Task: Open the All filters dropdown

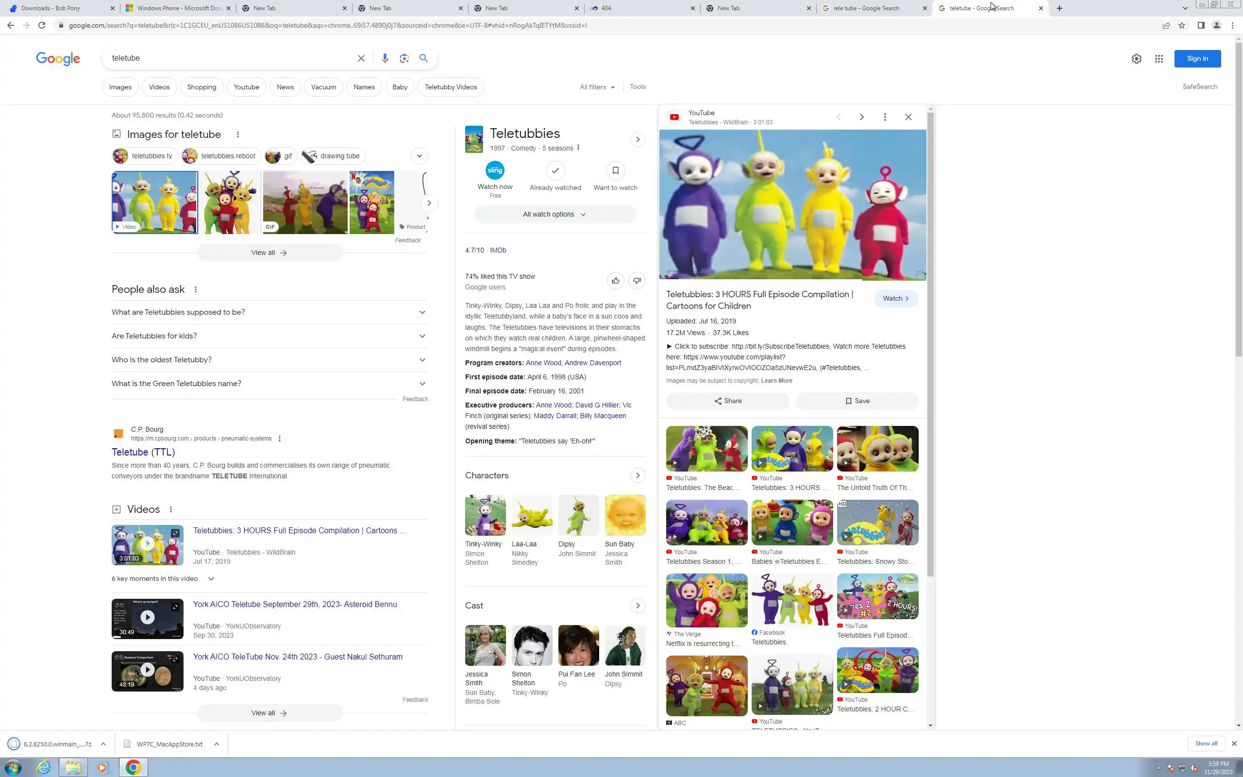Action: (597, 87)
